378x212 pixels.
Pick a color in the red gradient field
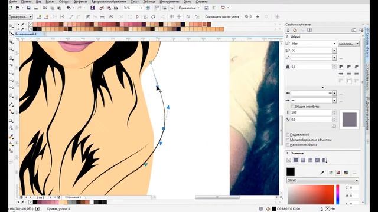tap(311, 194)
